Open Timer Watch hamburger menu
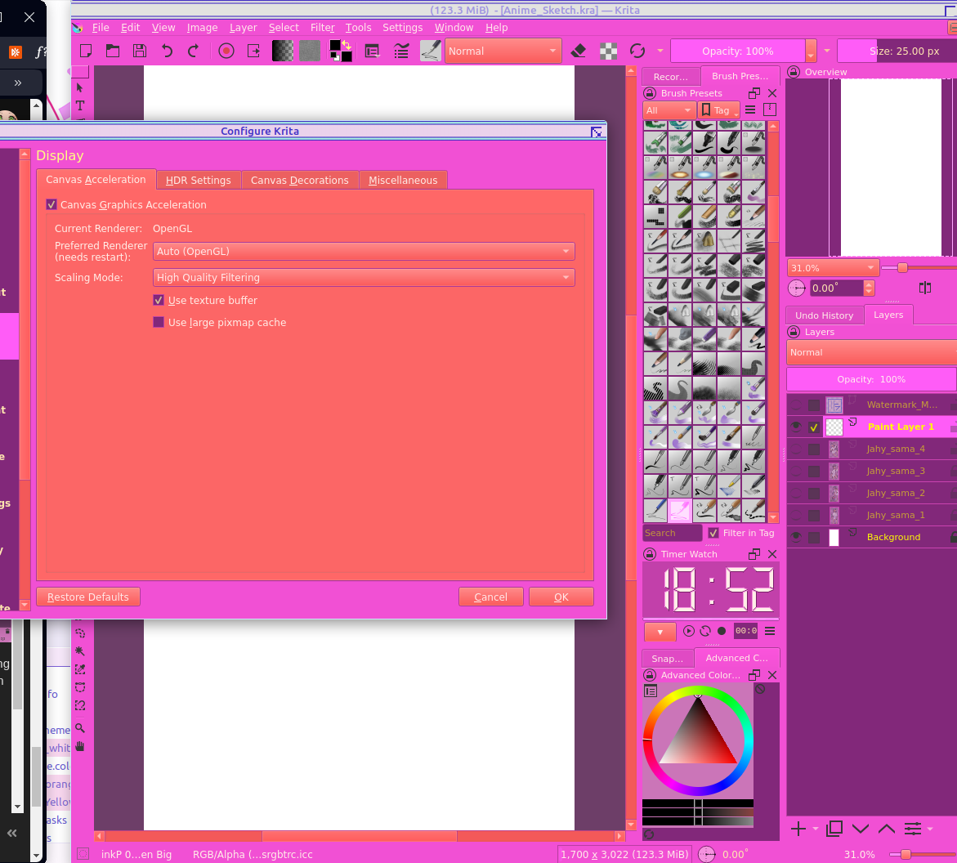Viewport: 957px width, 863px height. coord(770,631)
